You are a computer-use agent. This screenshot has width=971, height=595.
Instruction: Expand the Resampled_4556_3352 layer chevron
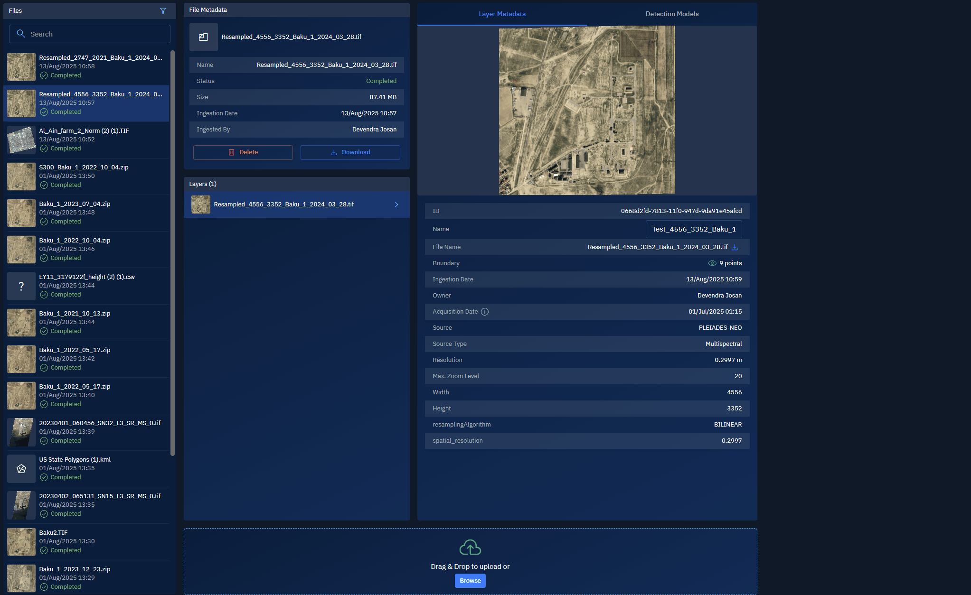coord(396,205)
